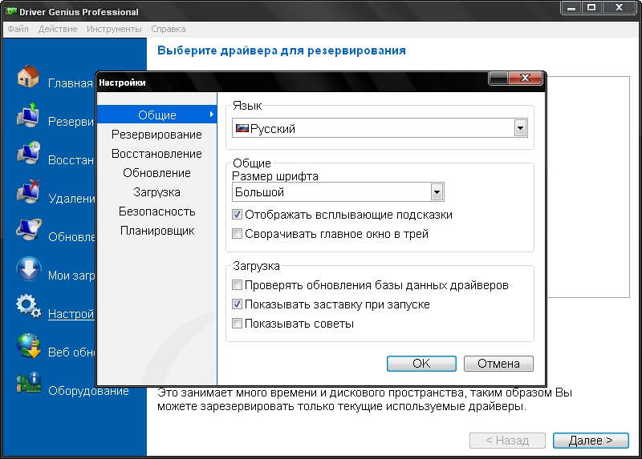This screenshot has width=642, height=459.
Task: Click the Отмена cancel button
Action: 498,364
